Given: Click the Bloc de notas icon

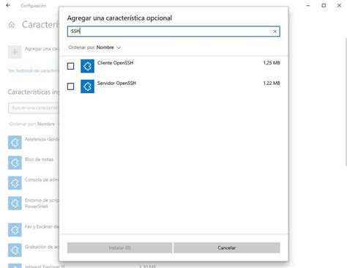Looking at the screenshot, I should pyautogui.click(x=15, y=163).
